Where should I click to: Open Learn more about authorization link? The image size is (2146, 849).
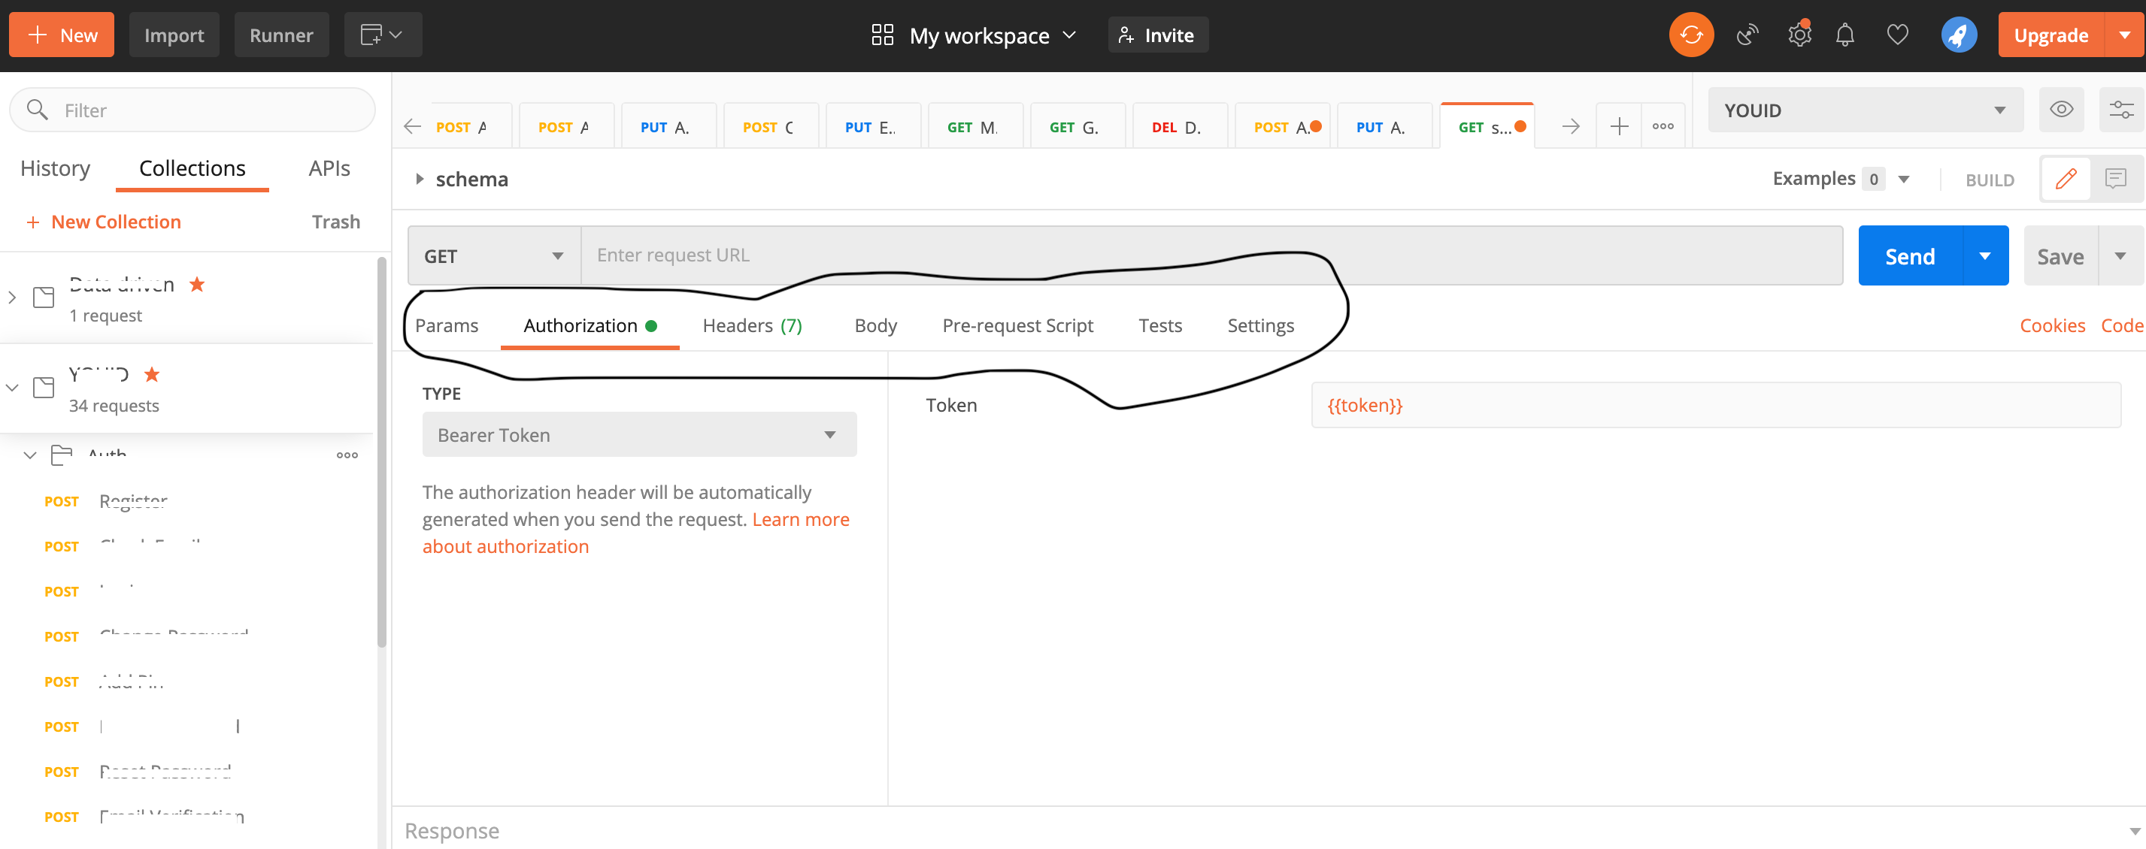801,518
